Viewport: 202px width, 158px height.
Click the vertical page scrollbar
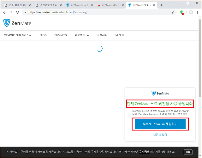coord(200,58)
